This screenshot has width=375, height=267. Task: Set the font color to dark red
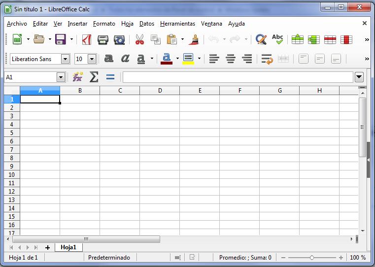coord(167,59)
